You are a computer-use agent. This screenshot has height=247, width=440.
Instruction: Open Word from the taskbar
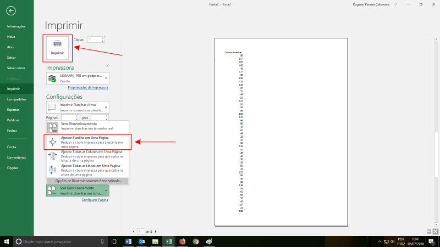[x=129, y=241]
